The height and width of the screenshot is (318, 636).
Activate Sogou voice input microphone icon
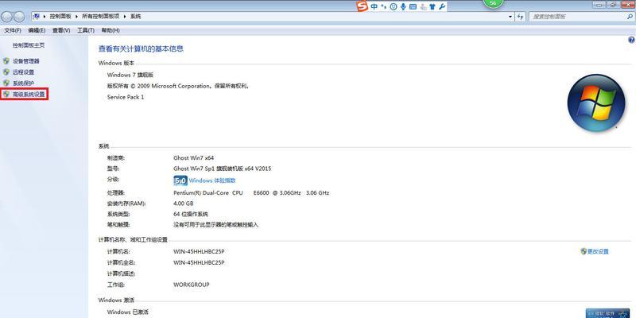click(403, 6)
